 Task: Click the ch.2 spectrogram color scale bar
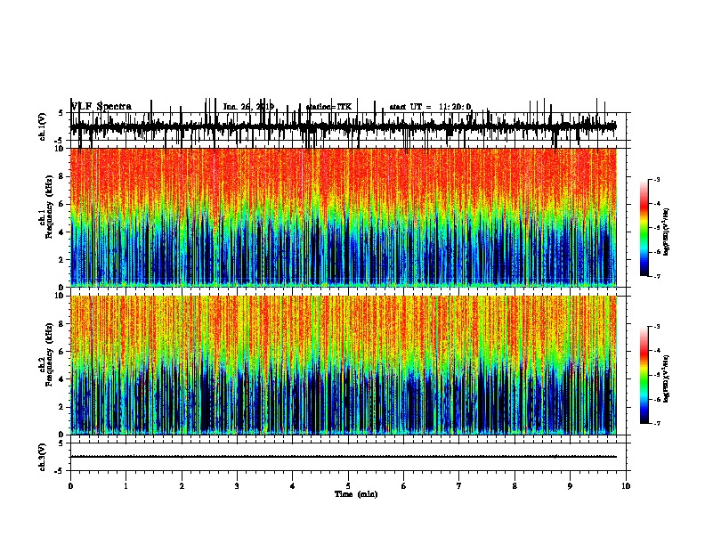tap(644, 375)
